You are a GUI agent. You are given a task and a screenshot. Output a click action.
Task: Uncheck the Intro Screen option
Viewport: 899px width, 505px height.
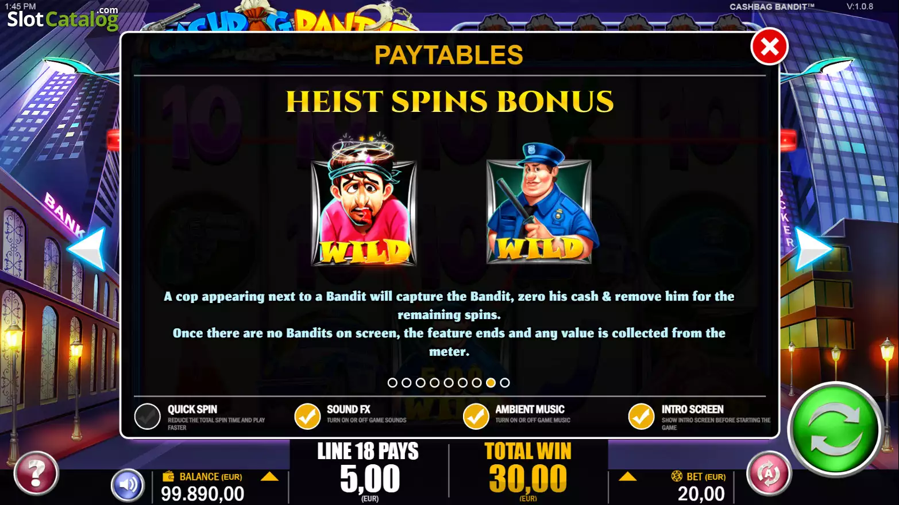coord(641,417)
